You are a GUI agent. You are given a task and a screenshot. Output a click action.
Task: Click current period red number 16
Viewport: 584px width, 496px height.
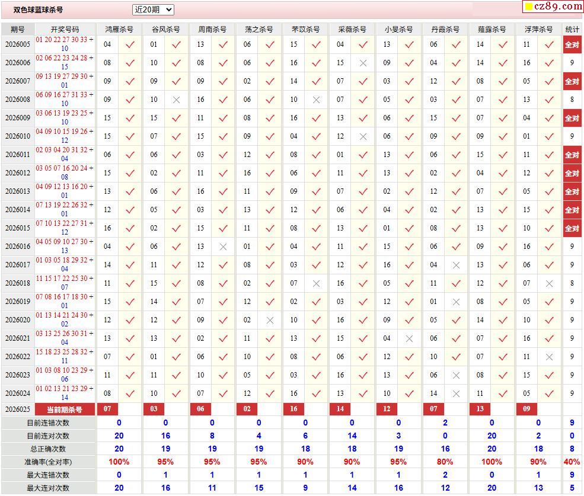click(293, 409)
